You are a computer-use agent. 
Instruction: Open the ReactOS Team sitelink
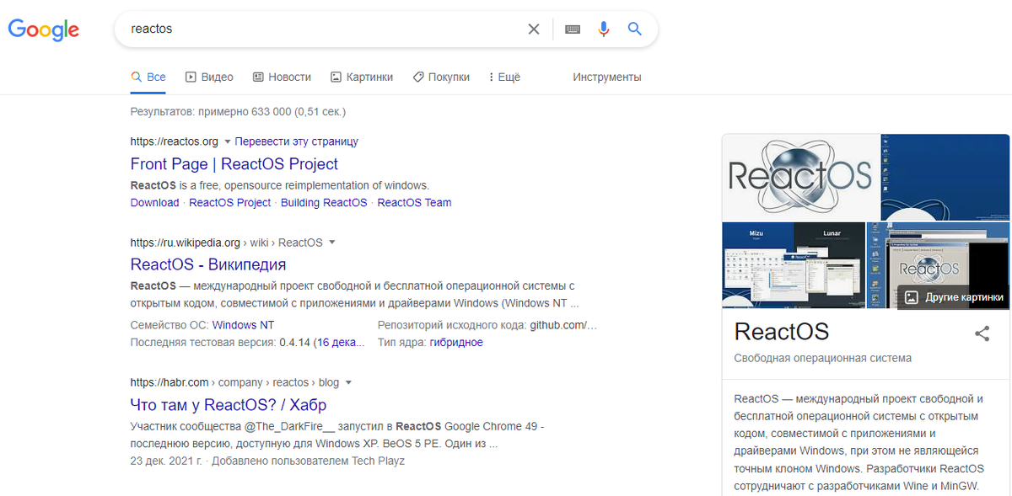click(x=414, y=203)
